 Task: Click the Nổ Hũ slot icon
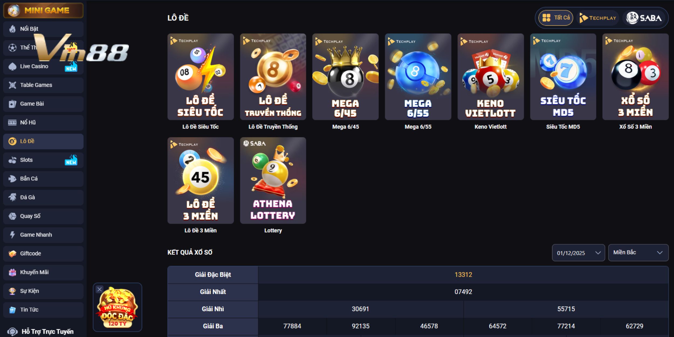pos(12,123)
